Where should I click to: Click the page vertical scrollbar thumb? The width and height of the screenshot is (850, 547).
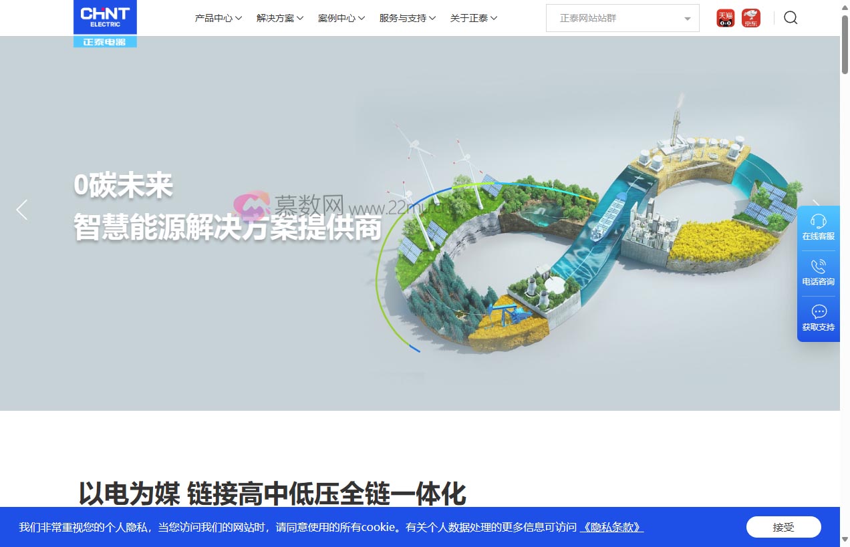click(x=845, y=47)
